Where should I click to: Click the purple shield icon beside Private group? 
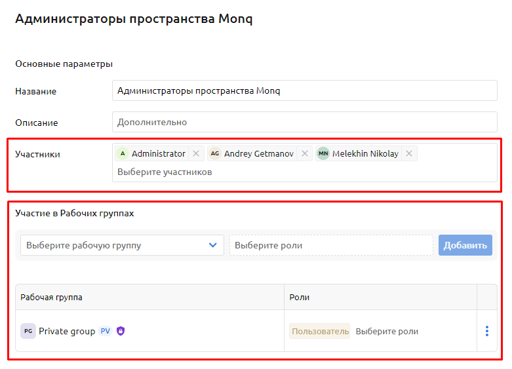pos(121,331)
